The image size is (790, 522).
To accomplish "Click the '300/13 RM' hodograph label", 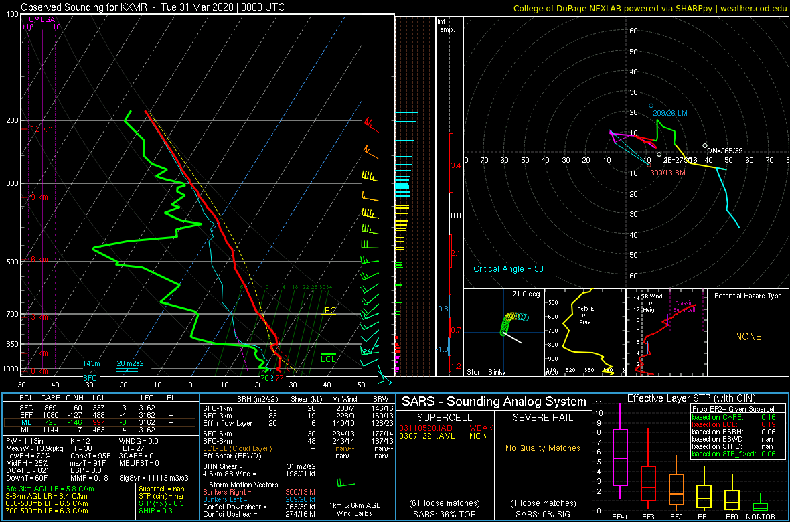I will tap(667, 173).
